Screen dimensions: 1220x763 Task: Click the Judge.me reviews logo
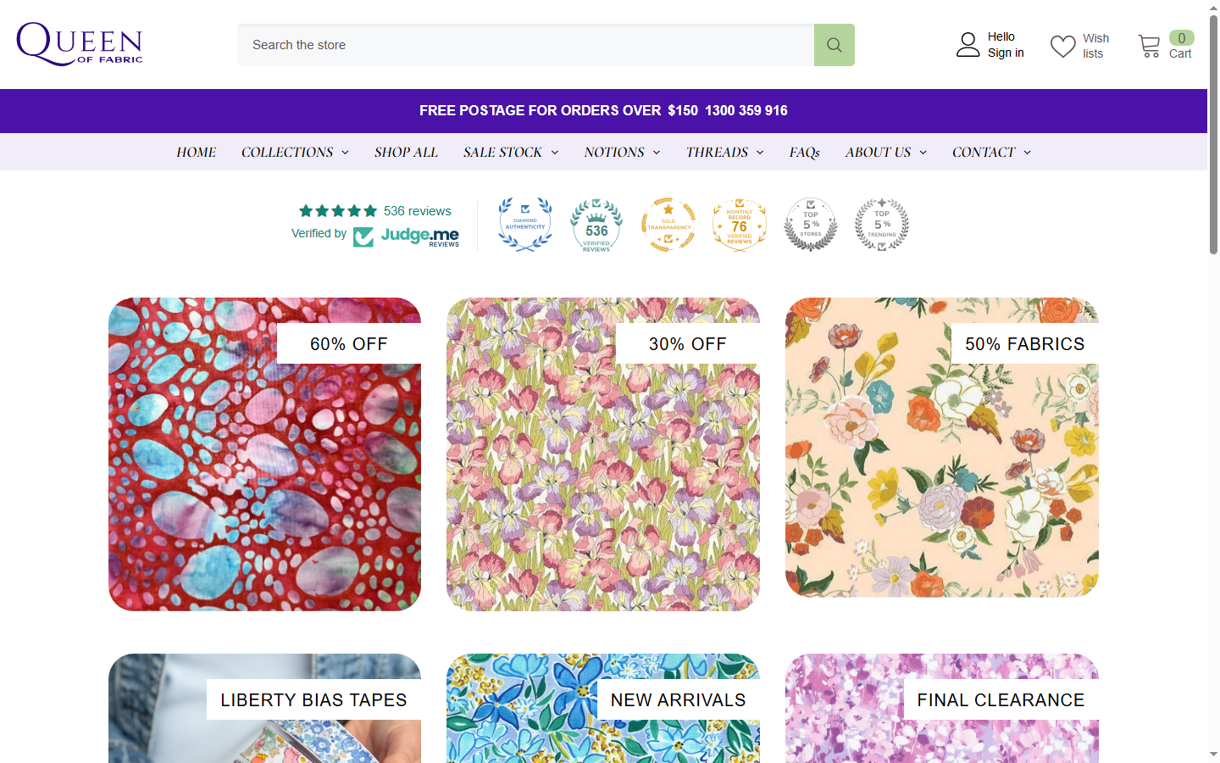pos(407,237)
